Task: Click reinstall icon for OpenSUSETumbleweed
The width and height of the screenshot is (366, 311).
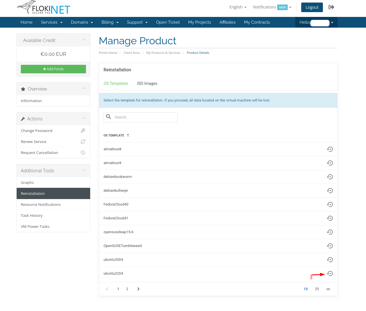Action: pyautogui.click(x=330, y=246)
